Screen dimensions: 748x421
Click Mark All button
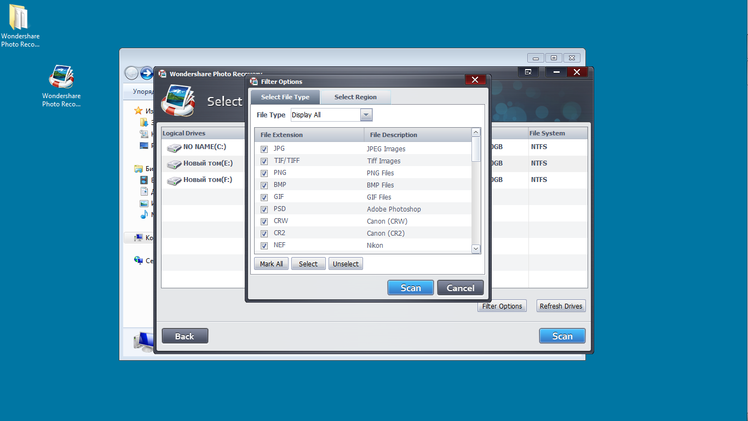click(x=272, y=264)
